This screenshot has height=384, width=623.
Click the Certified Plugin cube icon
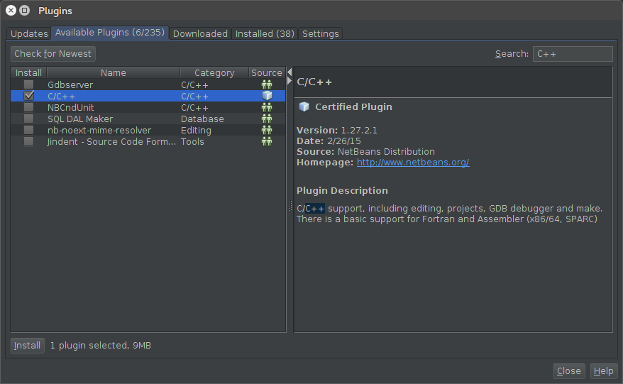[304, 107]
